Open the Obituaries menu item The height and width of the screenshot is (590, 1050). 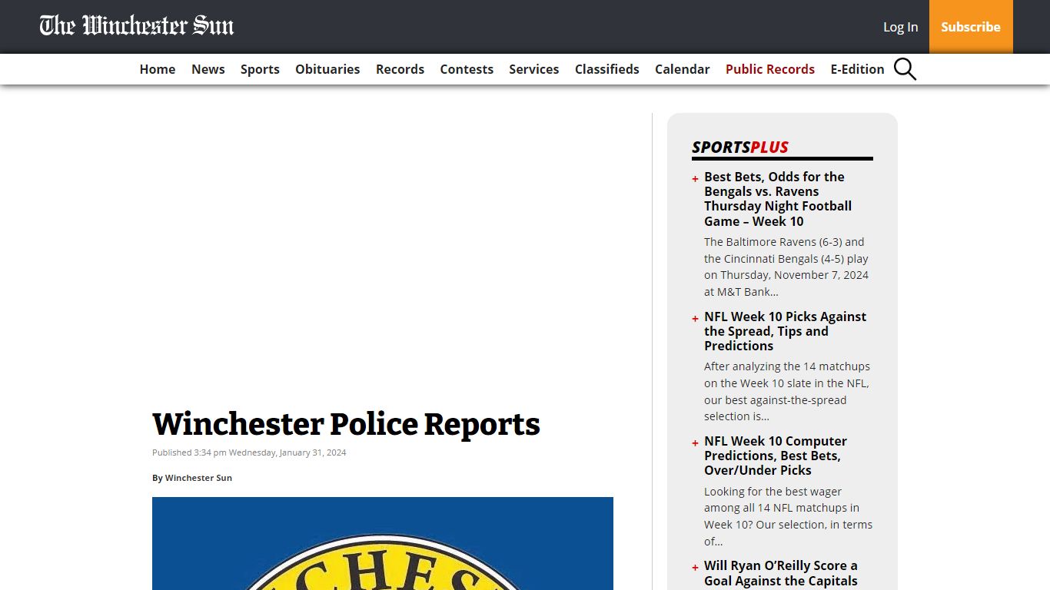tap(327, 69)
